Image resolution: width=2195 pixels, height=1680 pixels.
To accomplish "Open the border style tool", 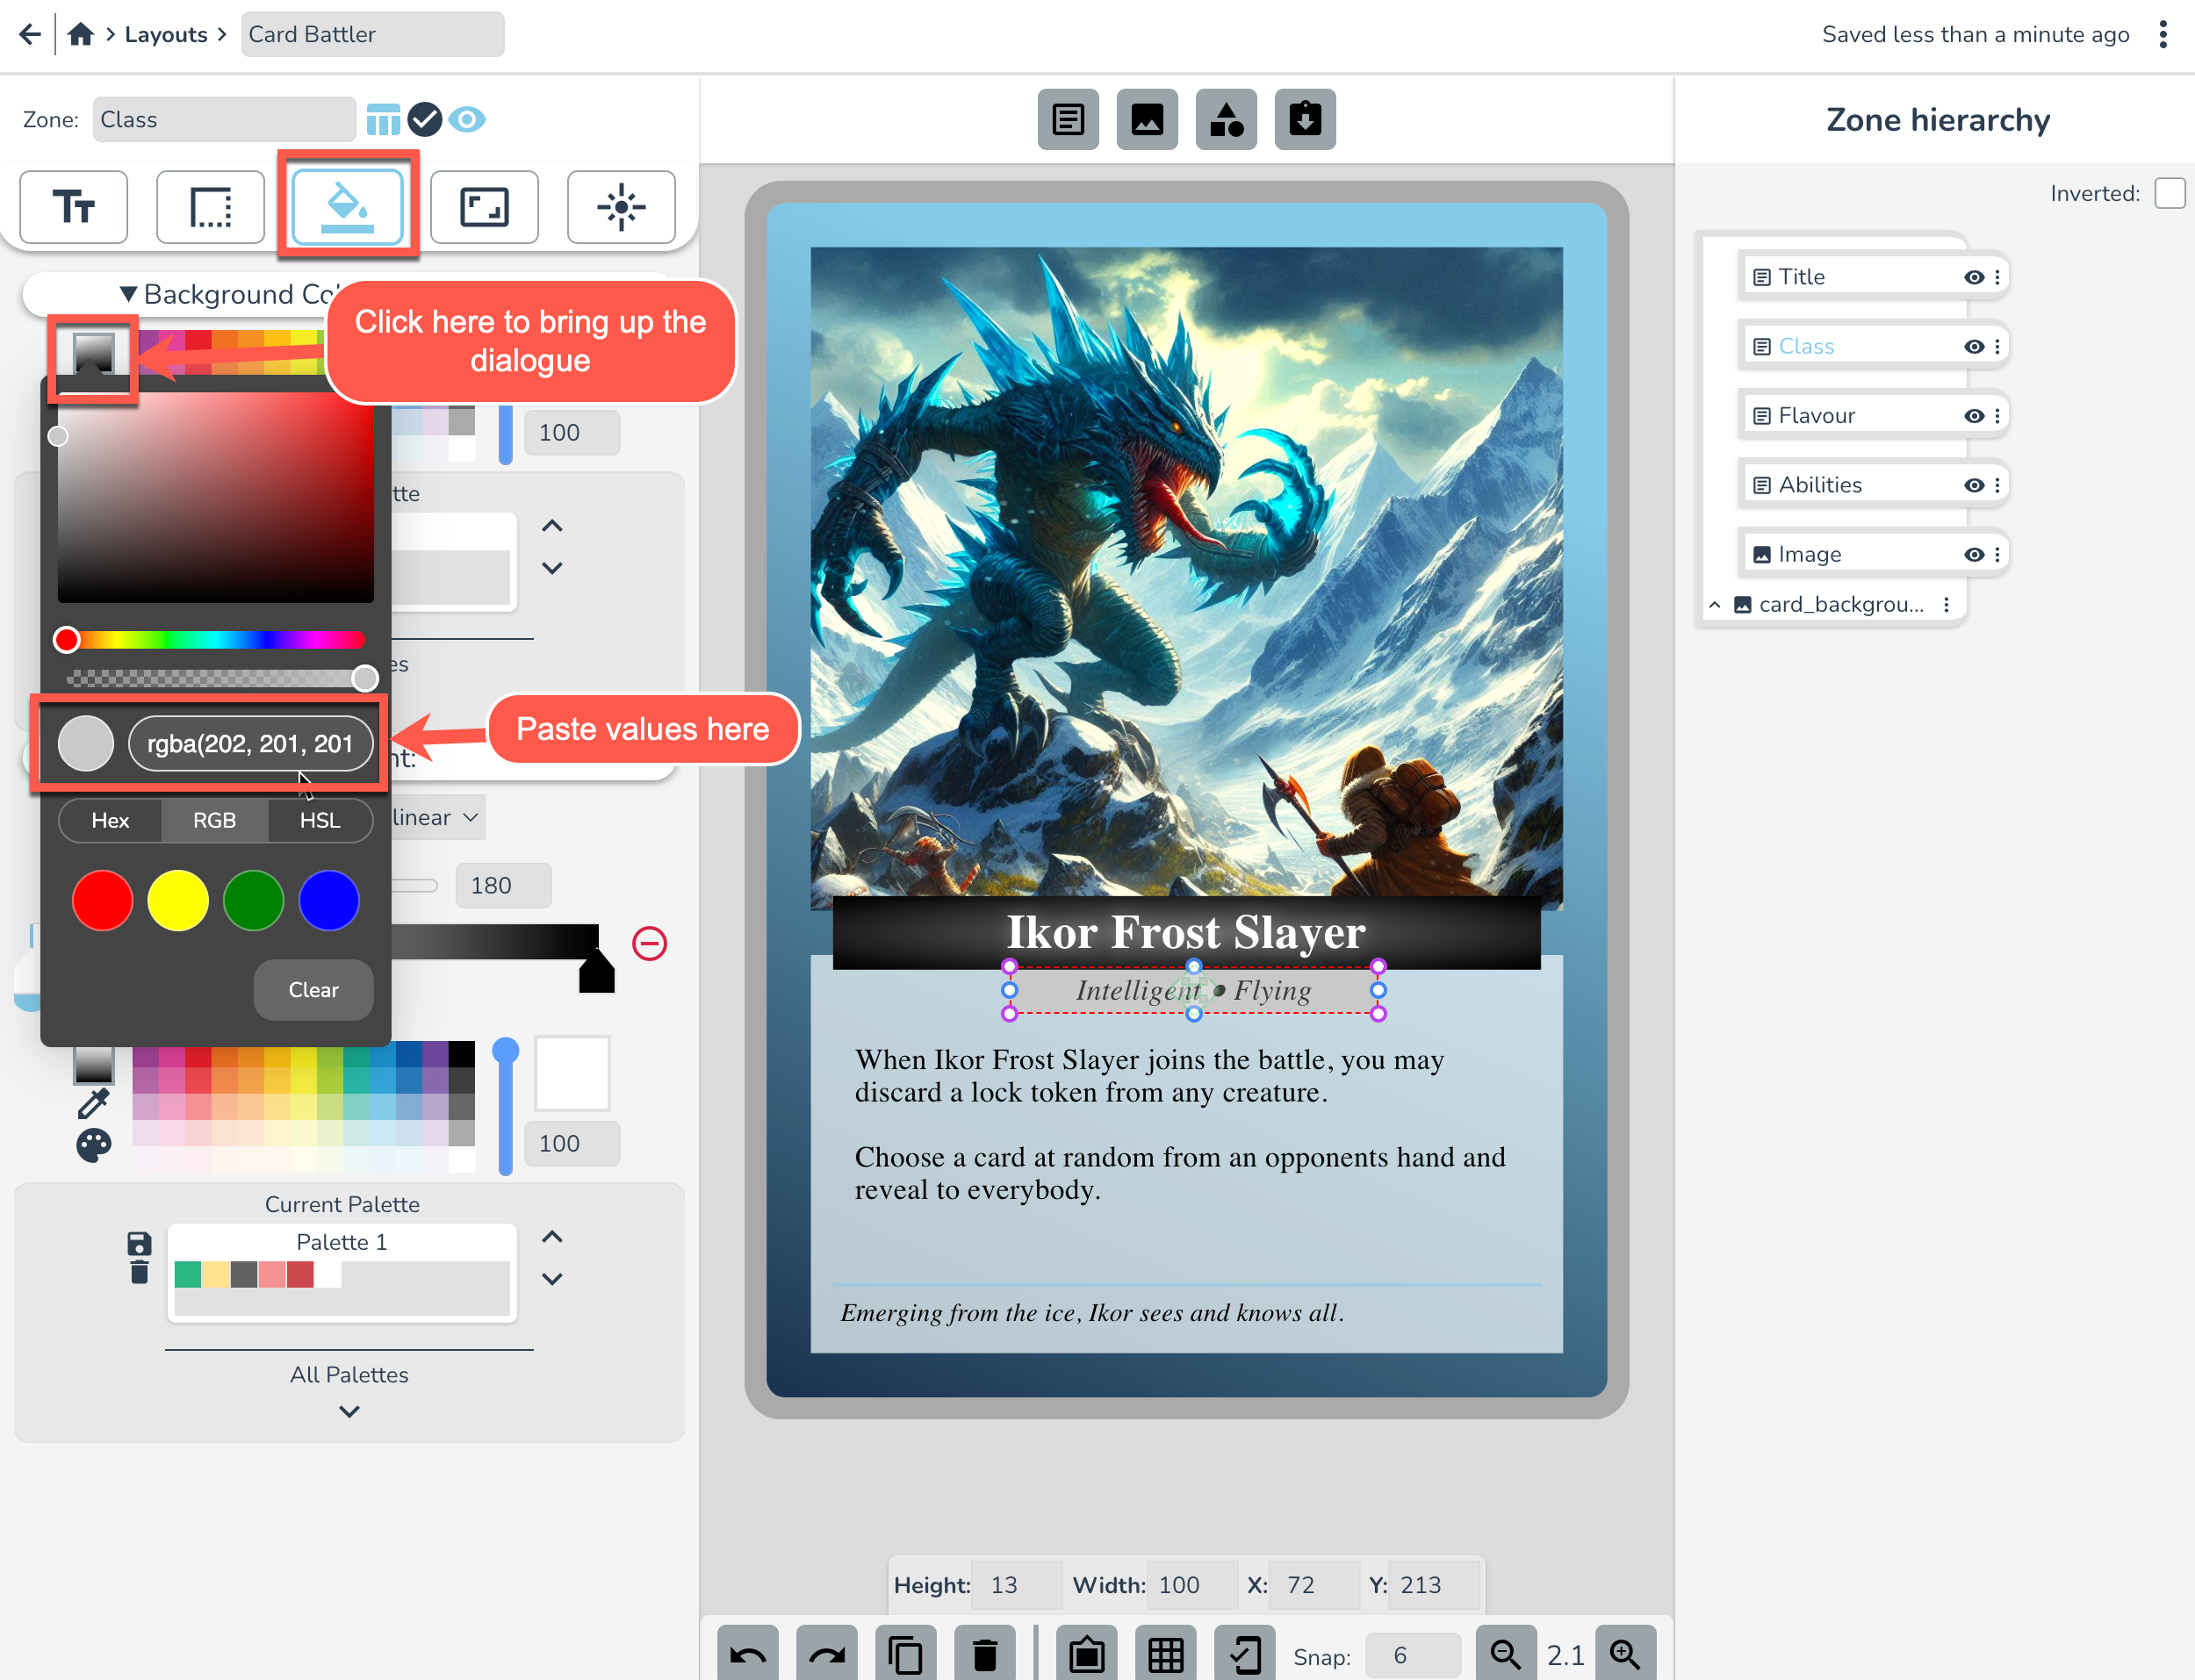I will tap(210, 207).
